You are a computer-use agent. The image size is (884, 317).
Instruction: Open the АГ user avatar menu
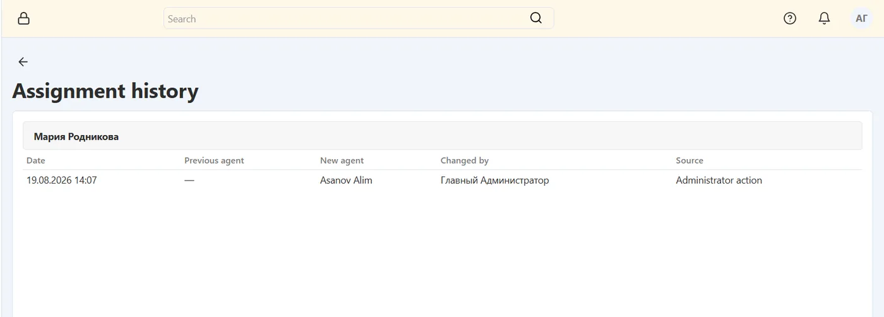pyautogui.click(x=861, y=18)
